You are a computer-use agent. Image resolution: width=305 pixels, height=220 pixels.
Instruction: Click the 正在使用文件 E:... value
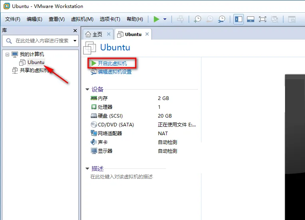(177, 125)
